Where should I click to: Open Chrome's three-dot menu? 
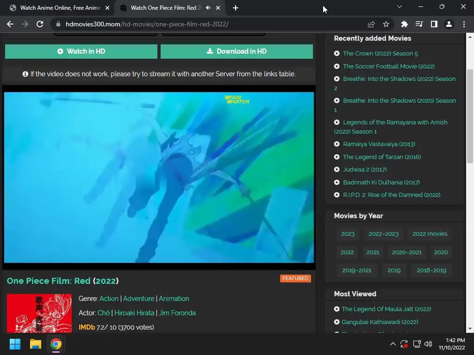[x=464, y=24]
